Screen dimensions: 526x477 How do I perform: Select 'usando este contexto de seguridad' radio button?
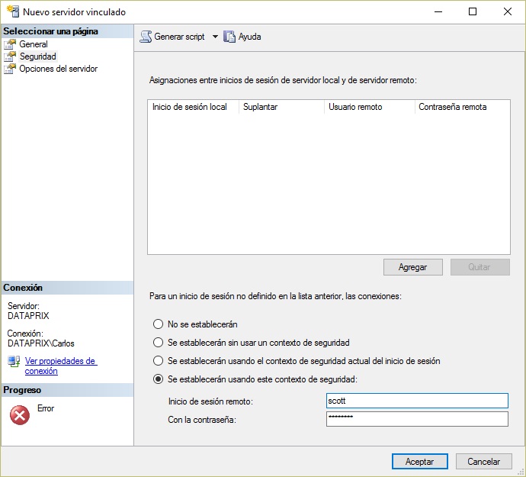pos(158,379)
